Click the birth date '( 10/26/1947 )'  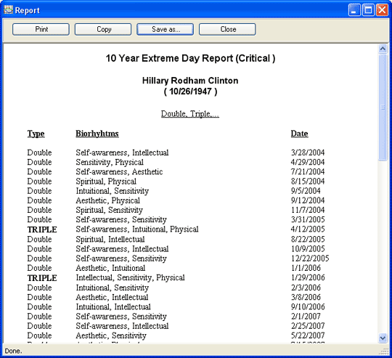(x=190, y=91)
